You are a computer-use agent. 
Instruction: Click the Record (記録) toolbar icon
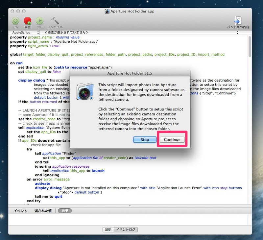pyautogui.click(x=15, y=21)
